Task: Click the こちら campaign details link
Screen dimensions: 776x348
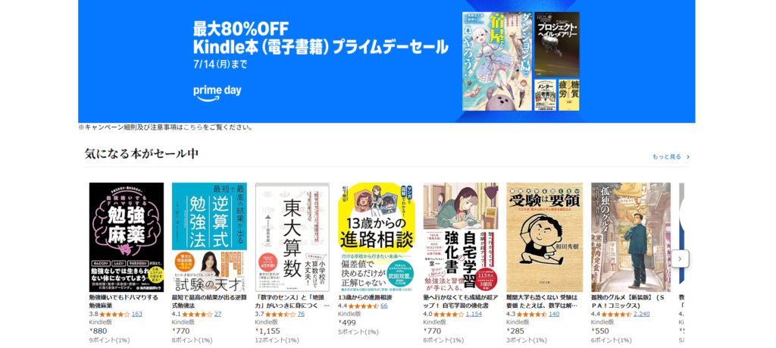Action: (x=192, y=127)
